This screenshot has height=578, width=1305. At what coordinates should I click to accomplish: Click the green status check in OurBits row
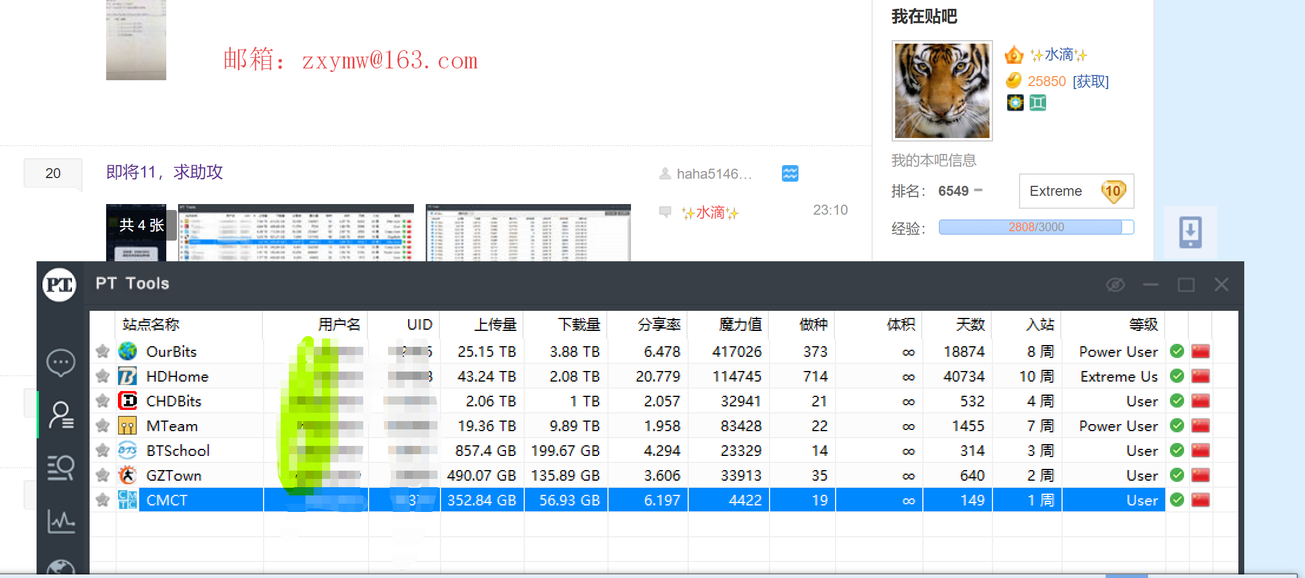tap(1177, 351)
